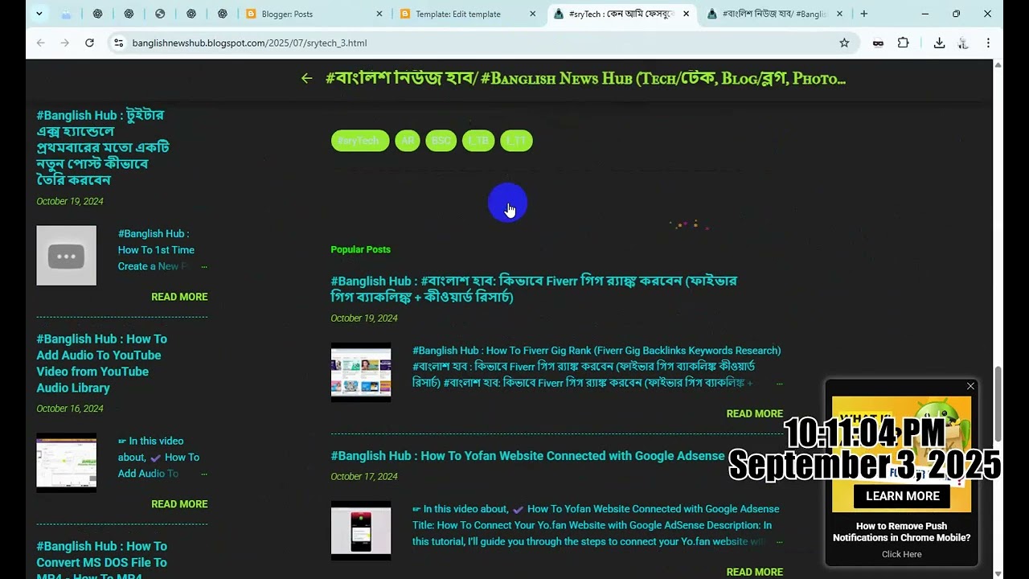Read more of the Fiverr gig rank post

754,413
